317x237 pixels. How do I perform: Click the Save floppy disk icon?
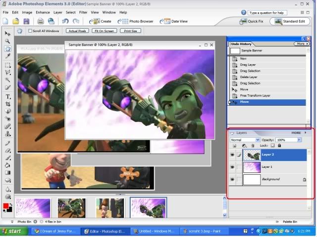26,21
